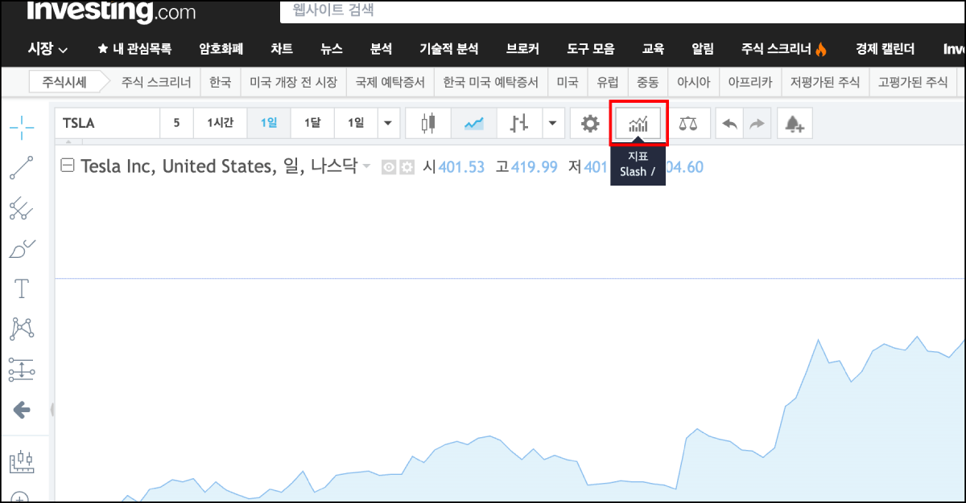
Task: Open the 도구 모음 menu
Action: 590,49
